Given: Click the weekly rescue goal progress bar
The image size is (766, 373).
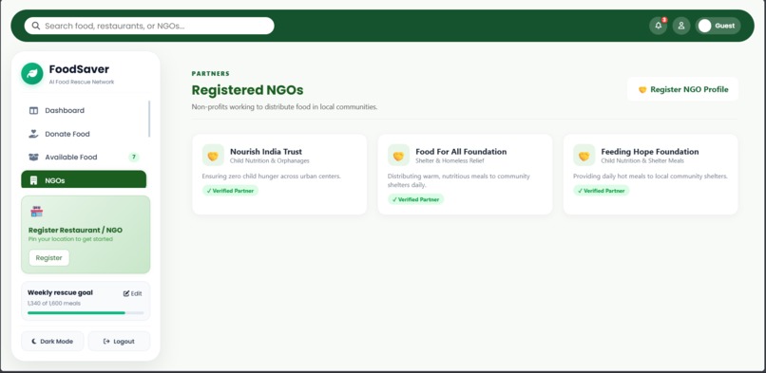Looking at the screenshot, I should (x=86, y=312).
